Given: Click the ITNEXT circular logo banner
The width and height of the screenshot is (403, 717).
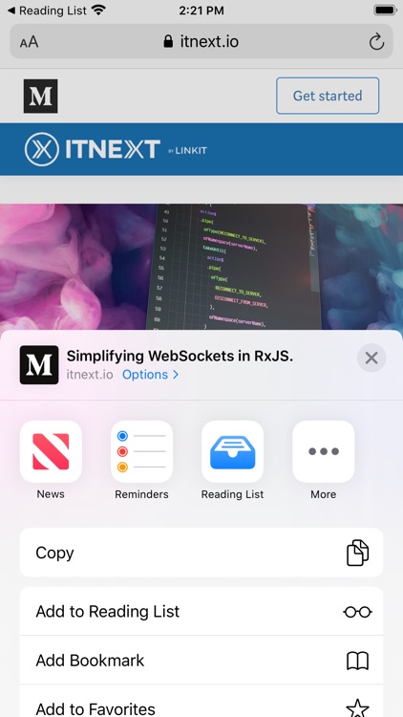Looking at the screenshot, I should click(42, 149).
